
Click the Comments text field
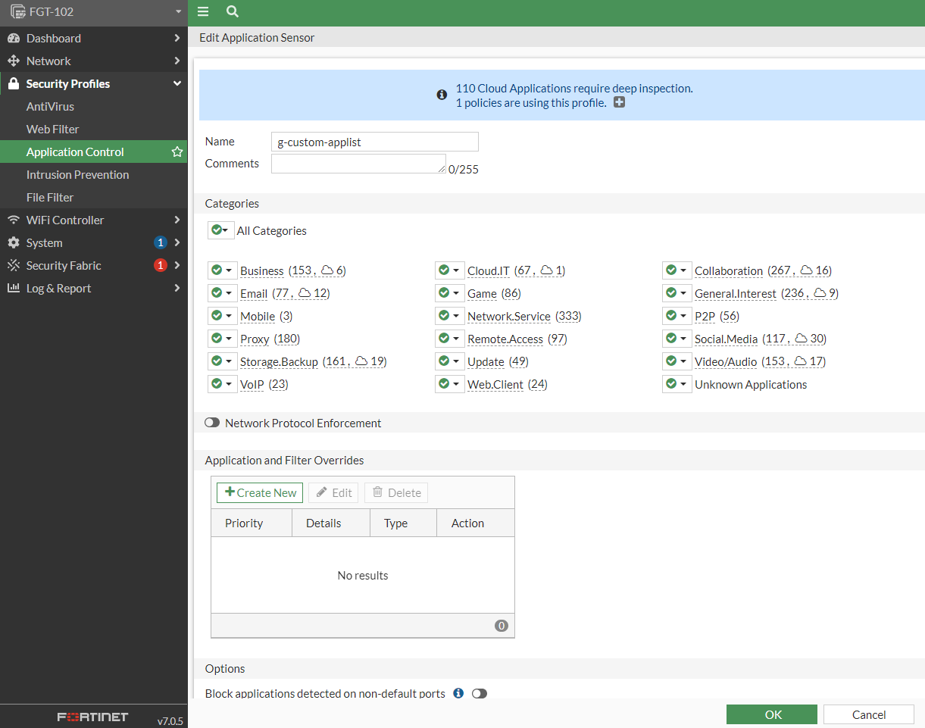358,164
